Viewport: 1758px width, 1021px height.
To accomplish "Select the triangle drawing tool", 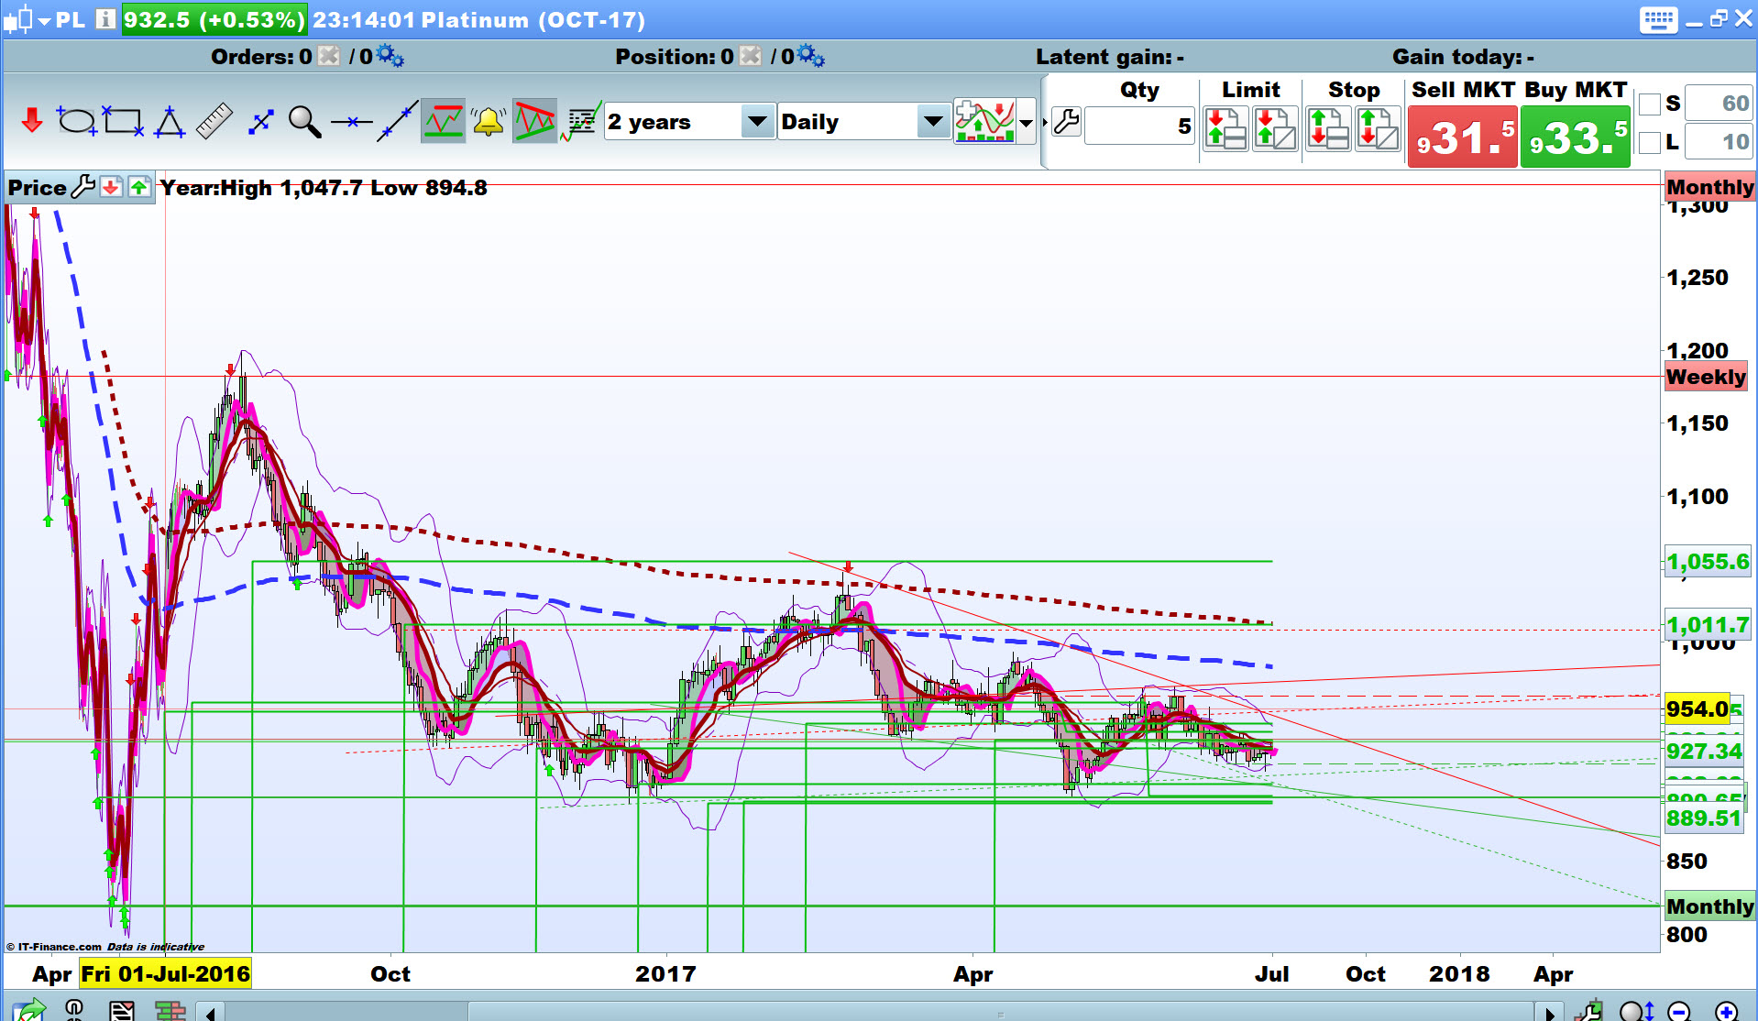I will 169,122.
